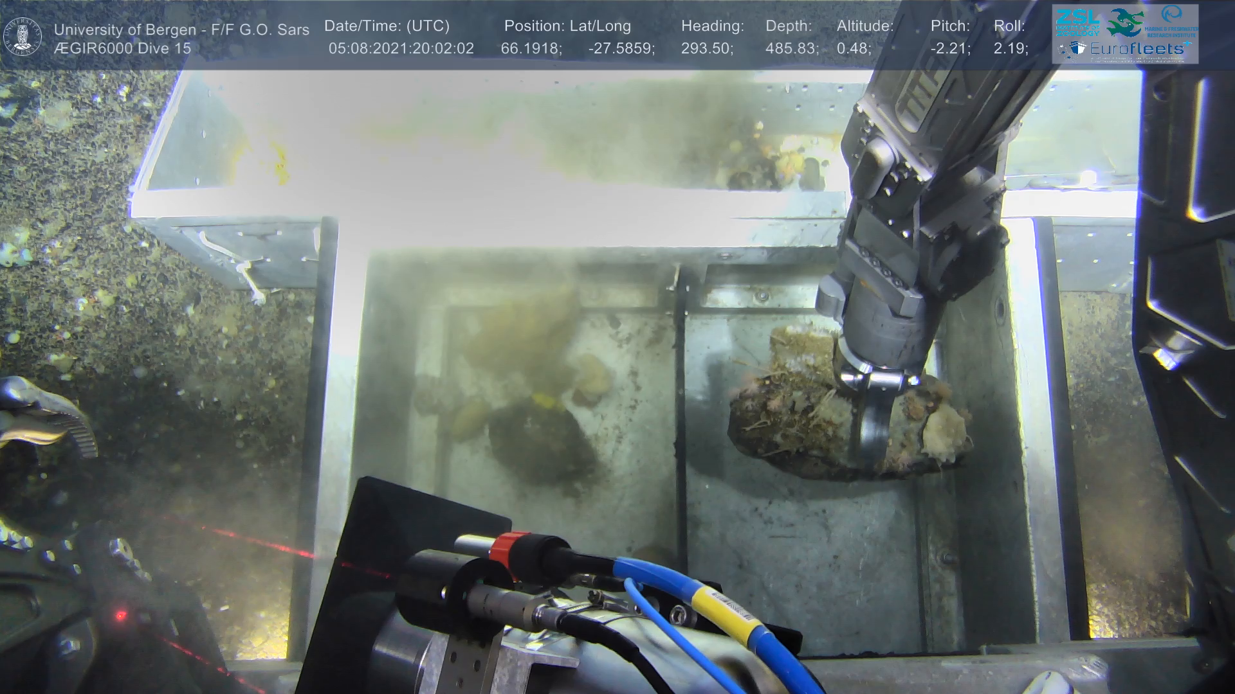Click the Roll value 2.19
This screenshot has width=1235, height=694.
pyautogui.click(x=1011, y=49)
